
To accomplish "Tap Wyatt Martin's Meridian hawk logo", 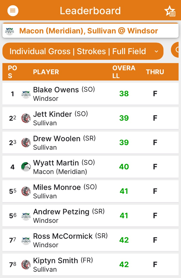I will point(26,167).
